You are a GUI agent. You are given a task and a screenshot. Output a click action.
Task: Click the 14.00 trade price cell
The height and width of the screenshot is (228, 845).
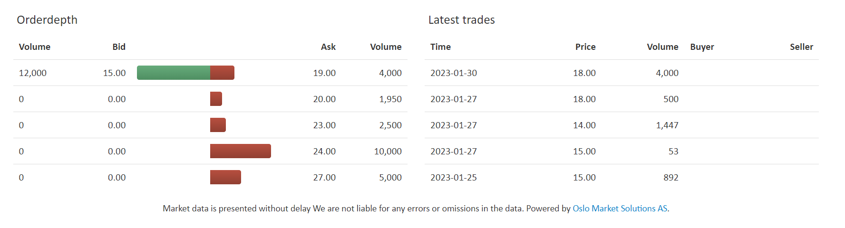pyautogui.click(x=584, y=125)
